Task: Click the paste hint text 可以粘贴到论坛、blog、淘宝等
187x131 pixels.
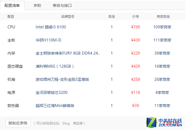Action: tap(60, 123)
